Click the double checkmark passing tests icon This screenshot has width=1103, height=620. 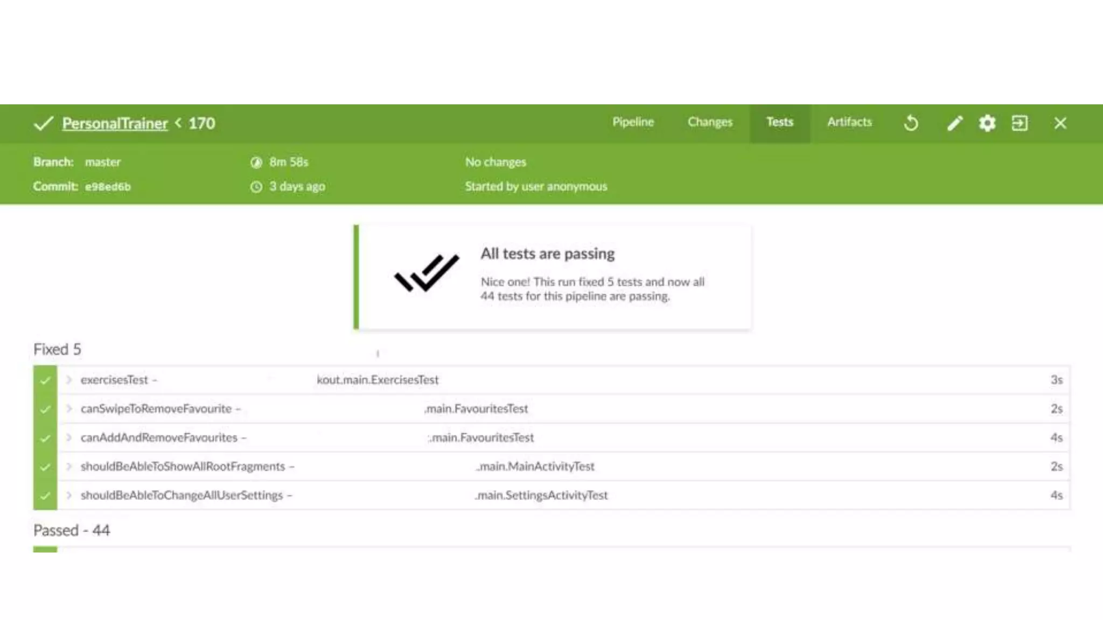coord(427,273)
